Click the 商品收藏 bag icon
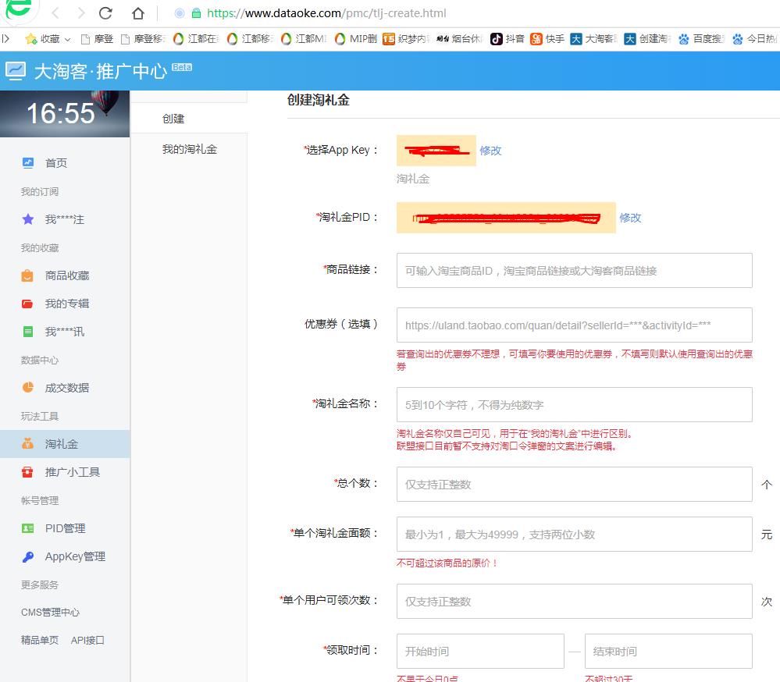The height and width of the screenshot is (682, 780). point(27,275)
